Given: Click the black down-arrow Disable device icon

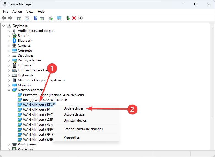Looking at the screenshot, I should (x=80, y=18).
